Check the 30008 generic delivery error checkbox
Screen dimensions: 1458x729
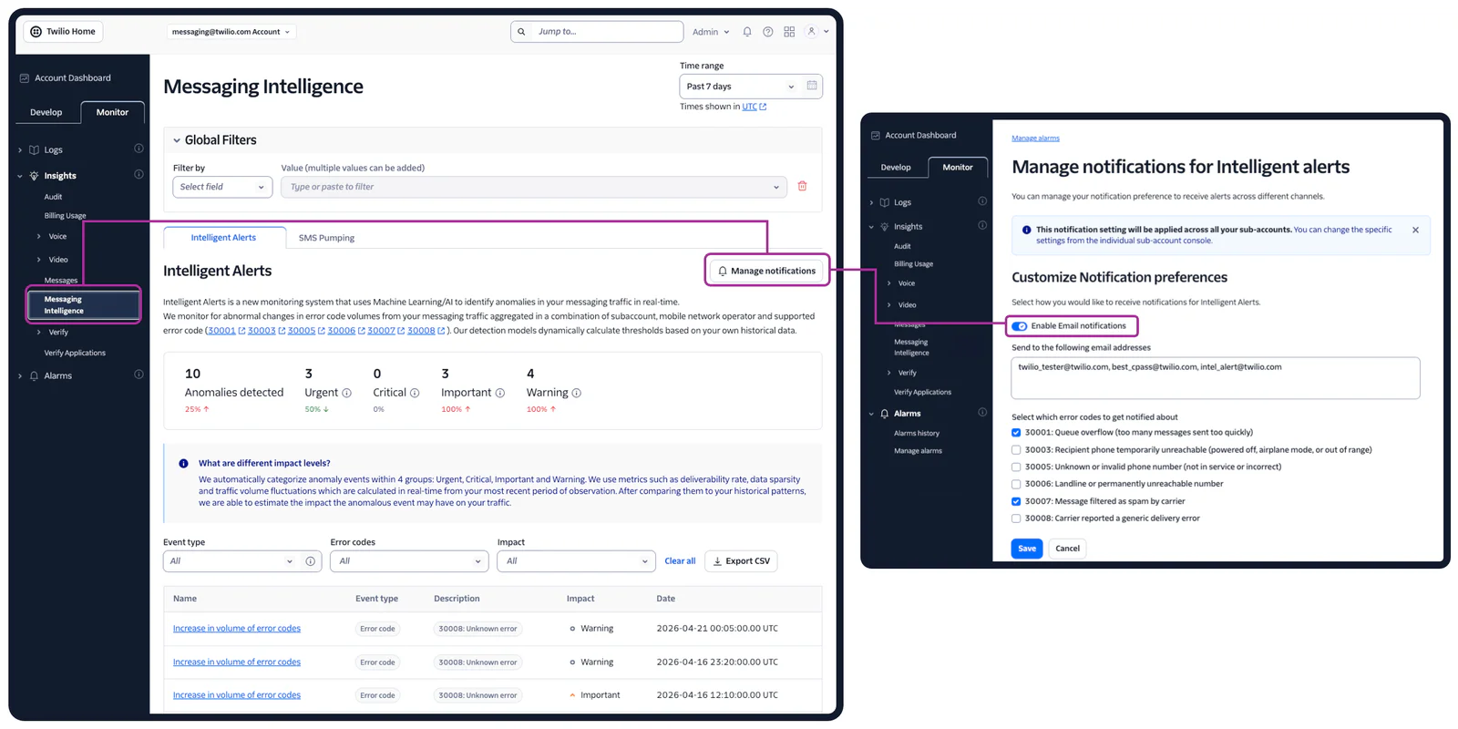pos(1016,519)
